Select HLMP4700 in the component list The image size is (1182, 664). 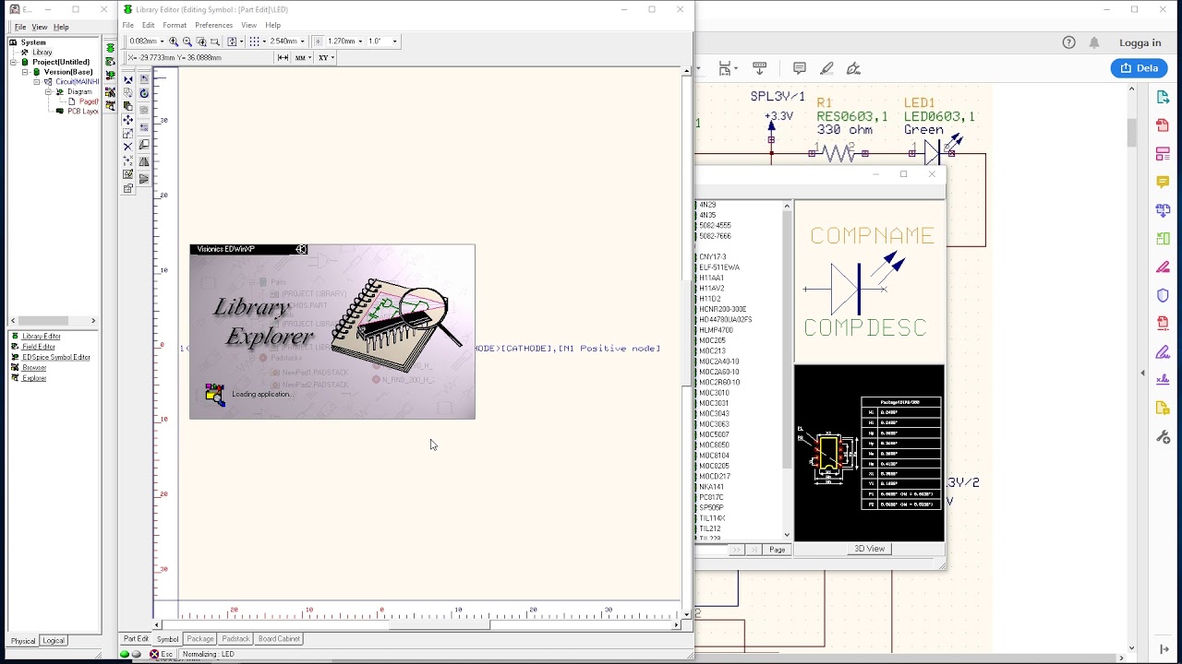click(716, 330)
